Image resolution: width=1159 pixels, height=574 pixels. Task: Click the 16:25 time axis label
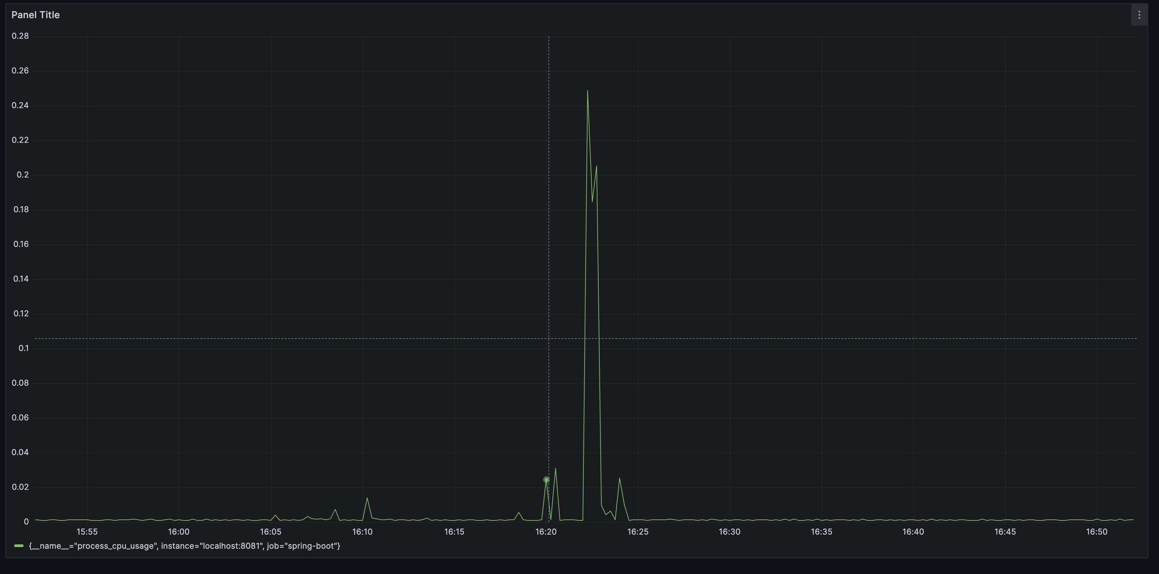[x=637, y=532]
